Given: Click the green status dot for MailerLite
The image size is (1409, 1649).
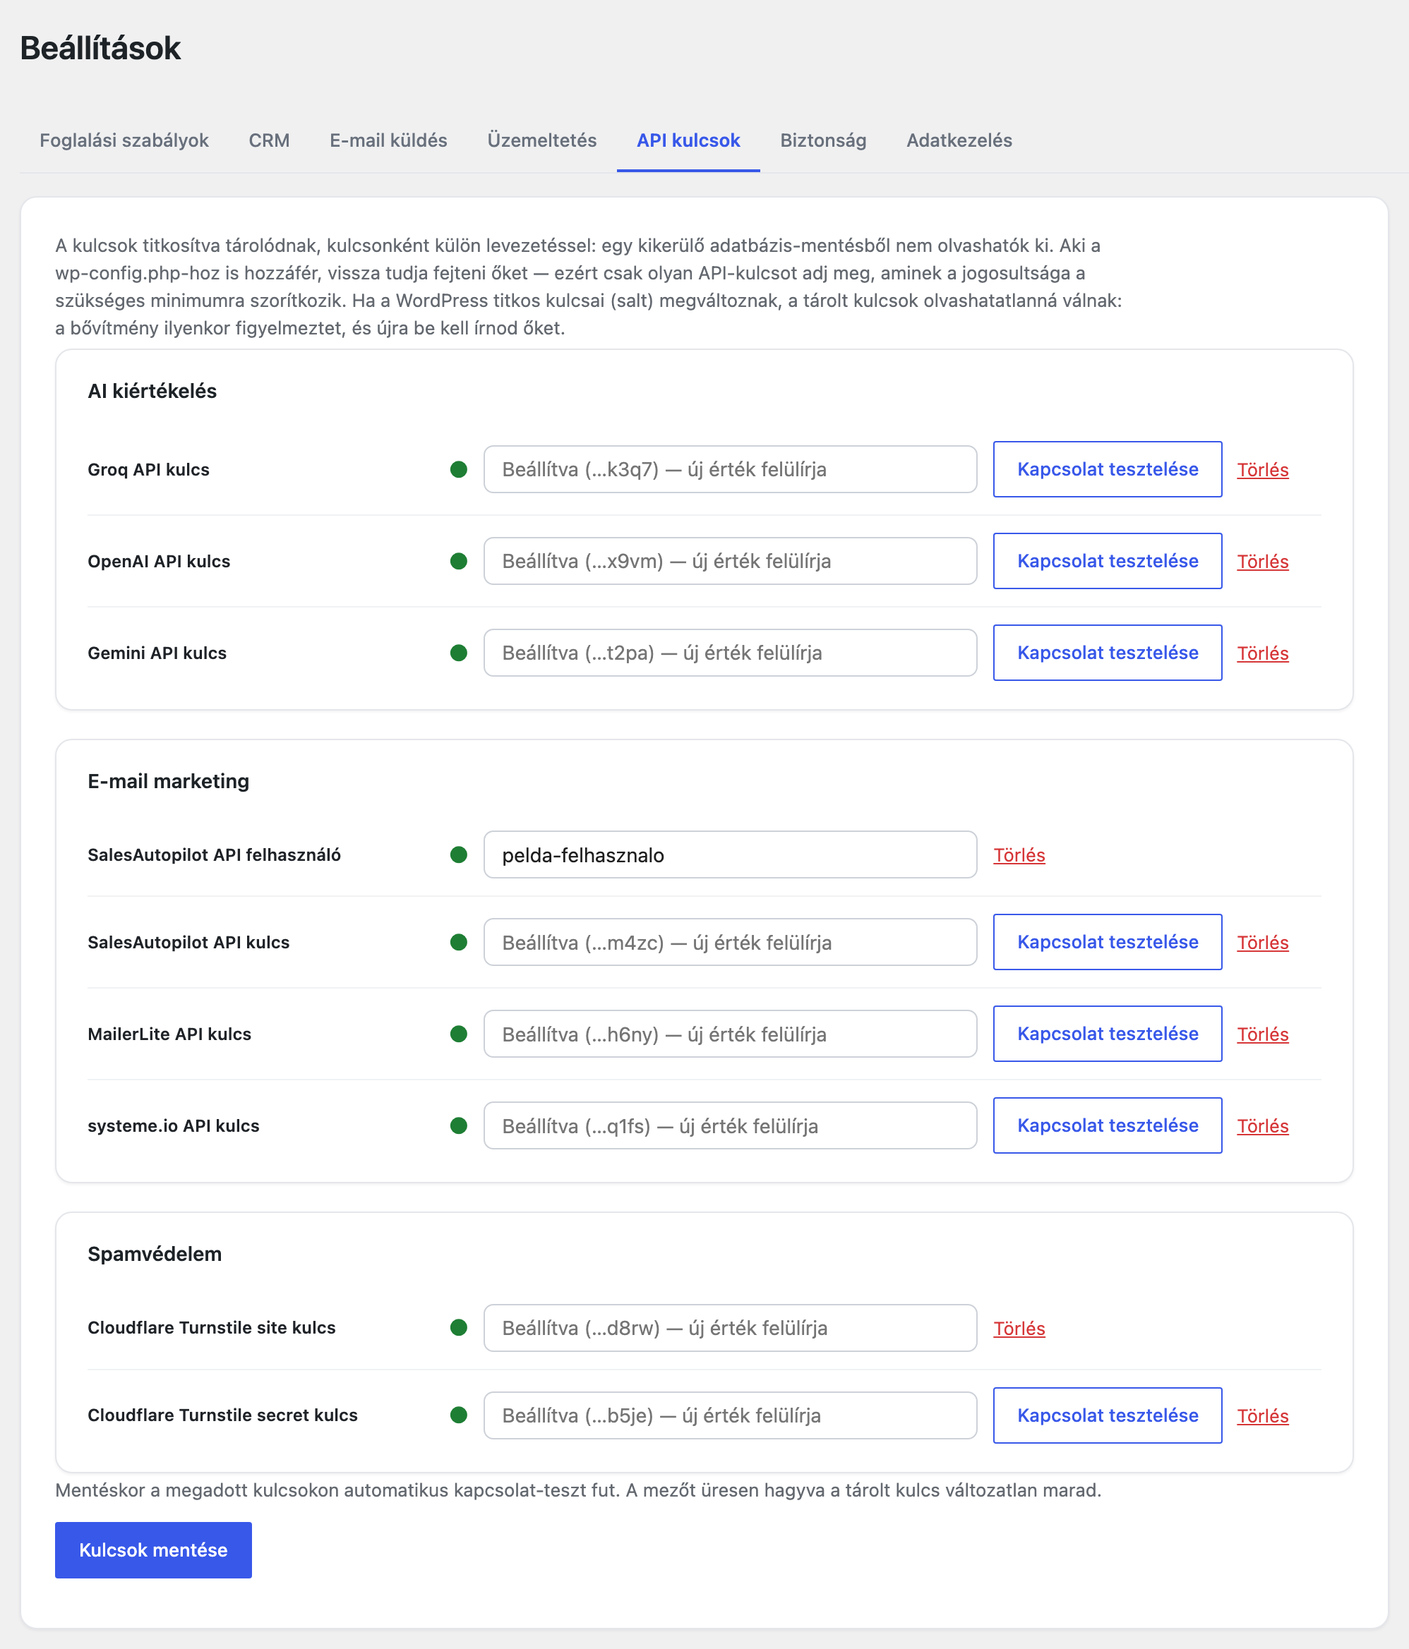Looking at the screenshot, I should (459, 1034).
